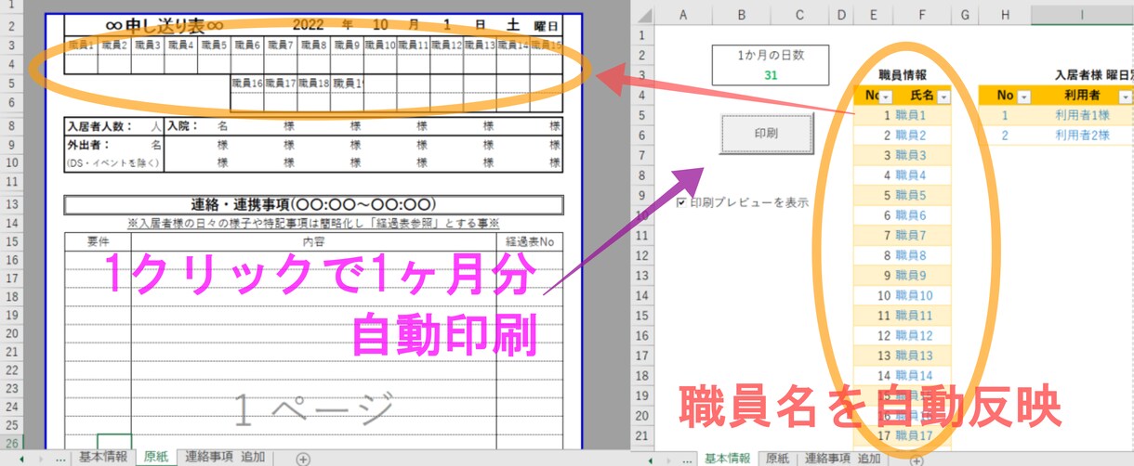Add new sheet in right window
This screenshot has height=466, width=1134.
(x=916, y=460)
